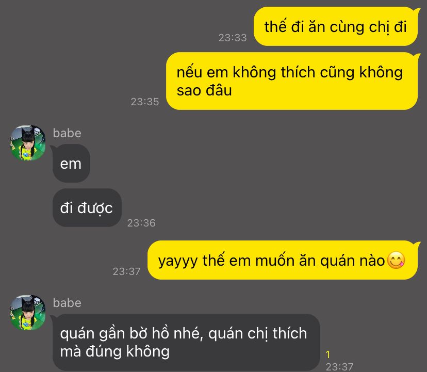Select the gray 'em' message bubble
427x372 pixels.
click(71, 164)
